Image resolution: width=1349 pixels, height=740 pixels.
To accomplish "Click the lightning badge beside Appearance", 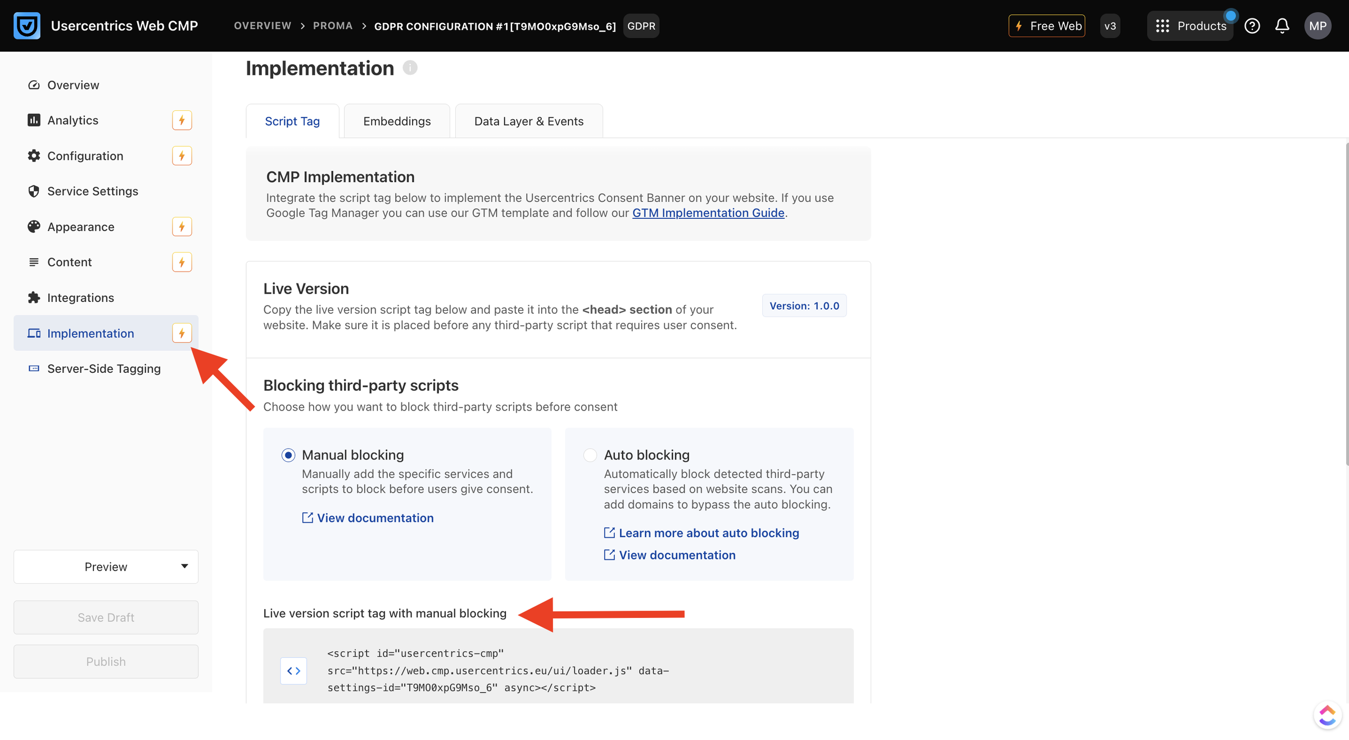I will coord(182,227).
